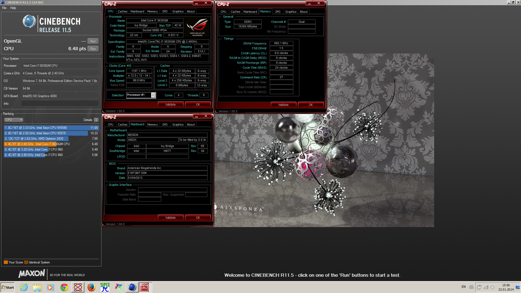The height and width of the screenshot is (293, 521).
Task: Switch to Mainboard tab in top-left CPU-Z
Action: tap(137, 11)
